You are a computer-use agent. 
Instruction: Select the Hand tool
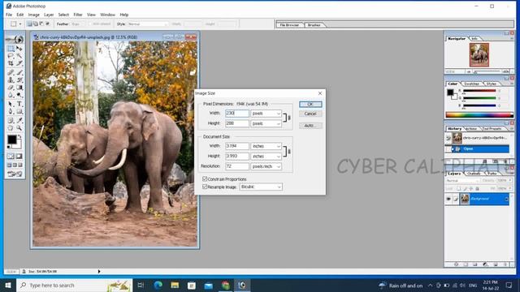point(11,128)
